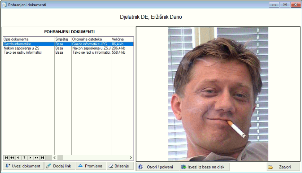302x173 pixels.
Task: Click Promjena button
Action: (x=91, y=166)
